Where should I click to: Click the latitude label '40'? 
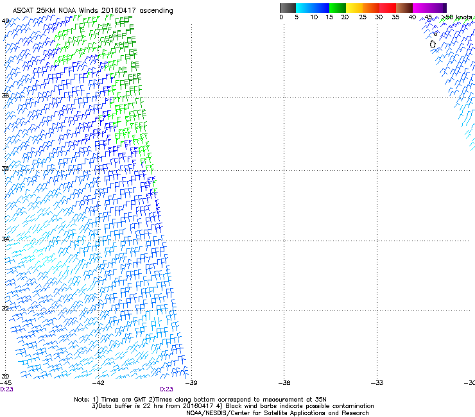click(x=5, y=21)
